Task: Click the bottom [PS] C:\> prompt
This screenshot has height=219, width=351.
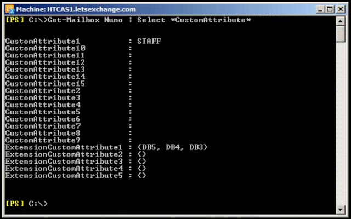Action: [26, 204]
